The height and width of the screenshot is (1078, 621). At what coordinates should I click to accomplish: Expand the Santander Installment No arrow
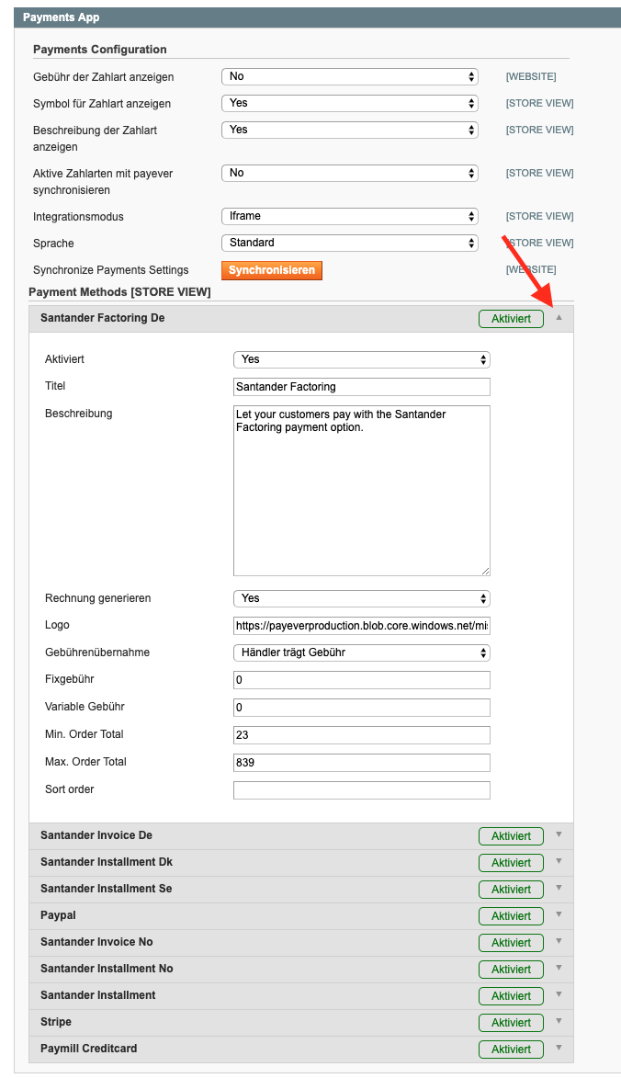[559, 968]
